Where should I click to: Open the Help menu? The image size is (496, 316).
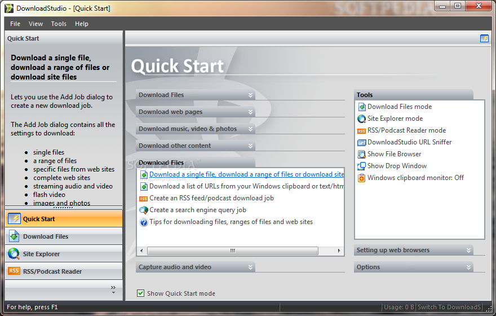[82, 24]
